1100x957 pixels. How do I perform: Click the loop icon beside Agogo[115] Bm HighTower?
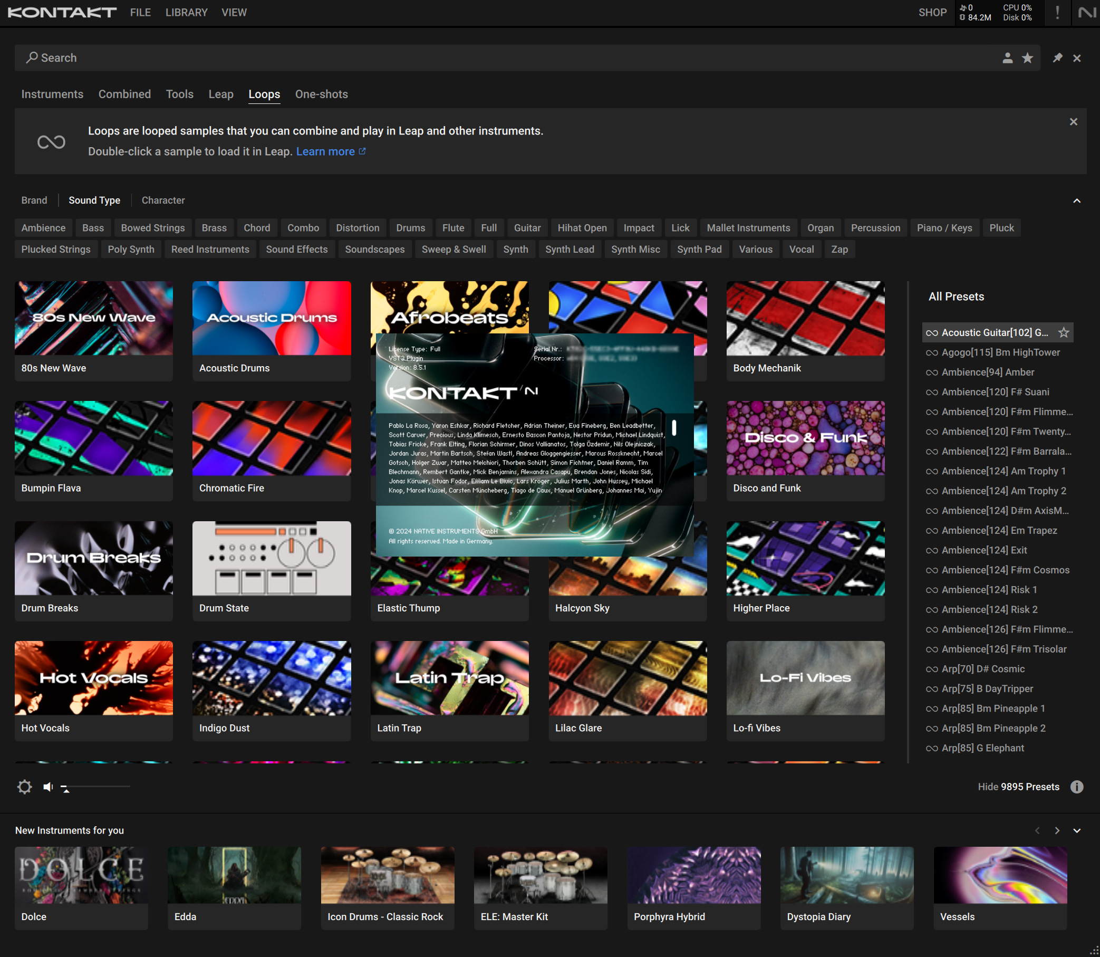932,352
